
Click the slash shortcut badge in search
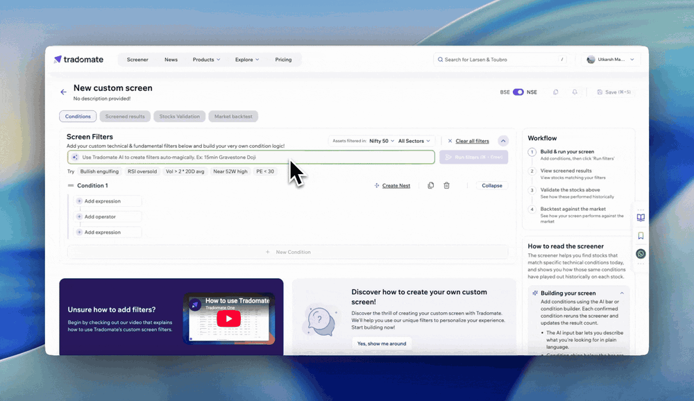click(562, 59)
